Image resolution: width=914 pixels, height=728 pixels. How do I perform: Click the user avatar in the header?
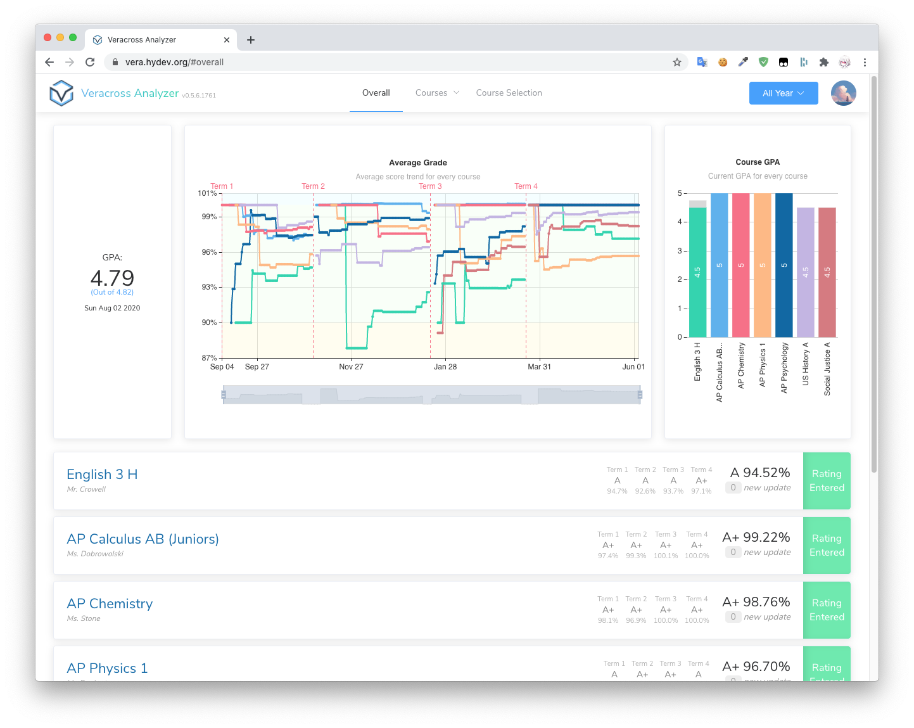844,93
